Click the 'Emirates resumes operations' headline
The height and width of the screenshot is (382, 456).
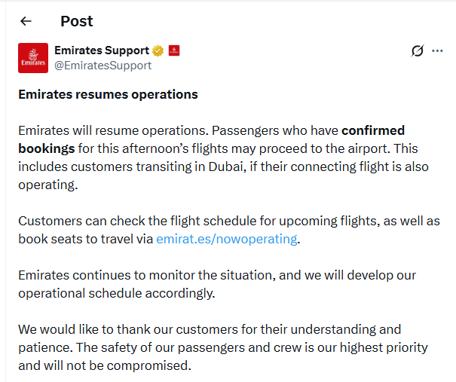pos(108,95)
